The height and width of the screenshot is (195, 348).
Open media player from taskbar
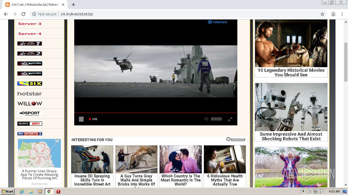point(40,191)
